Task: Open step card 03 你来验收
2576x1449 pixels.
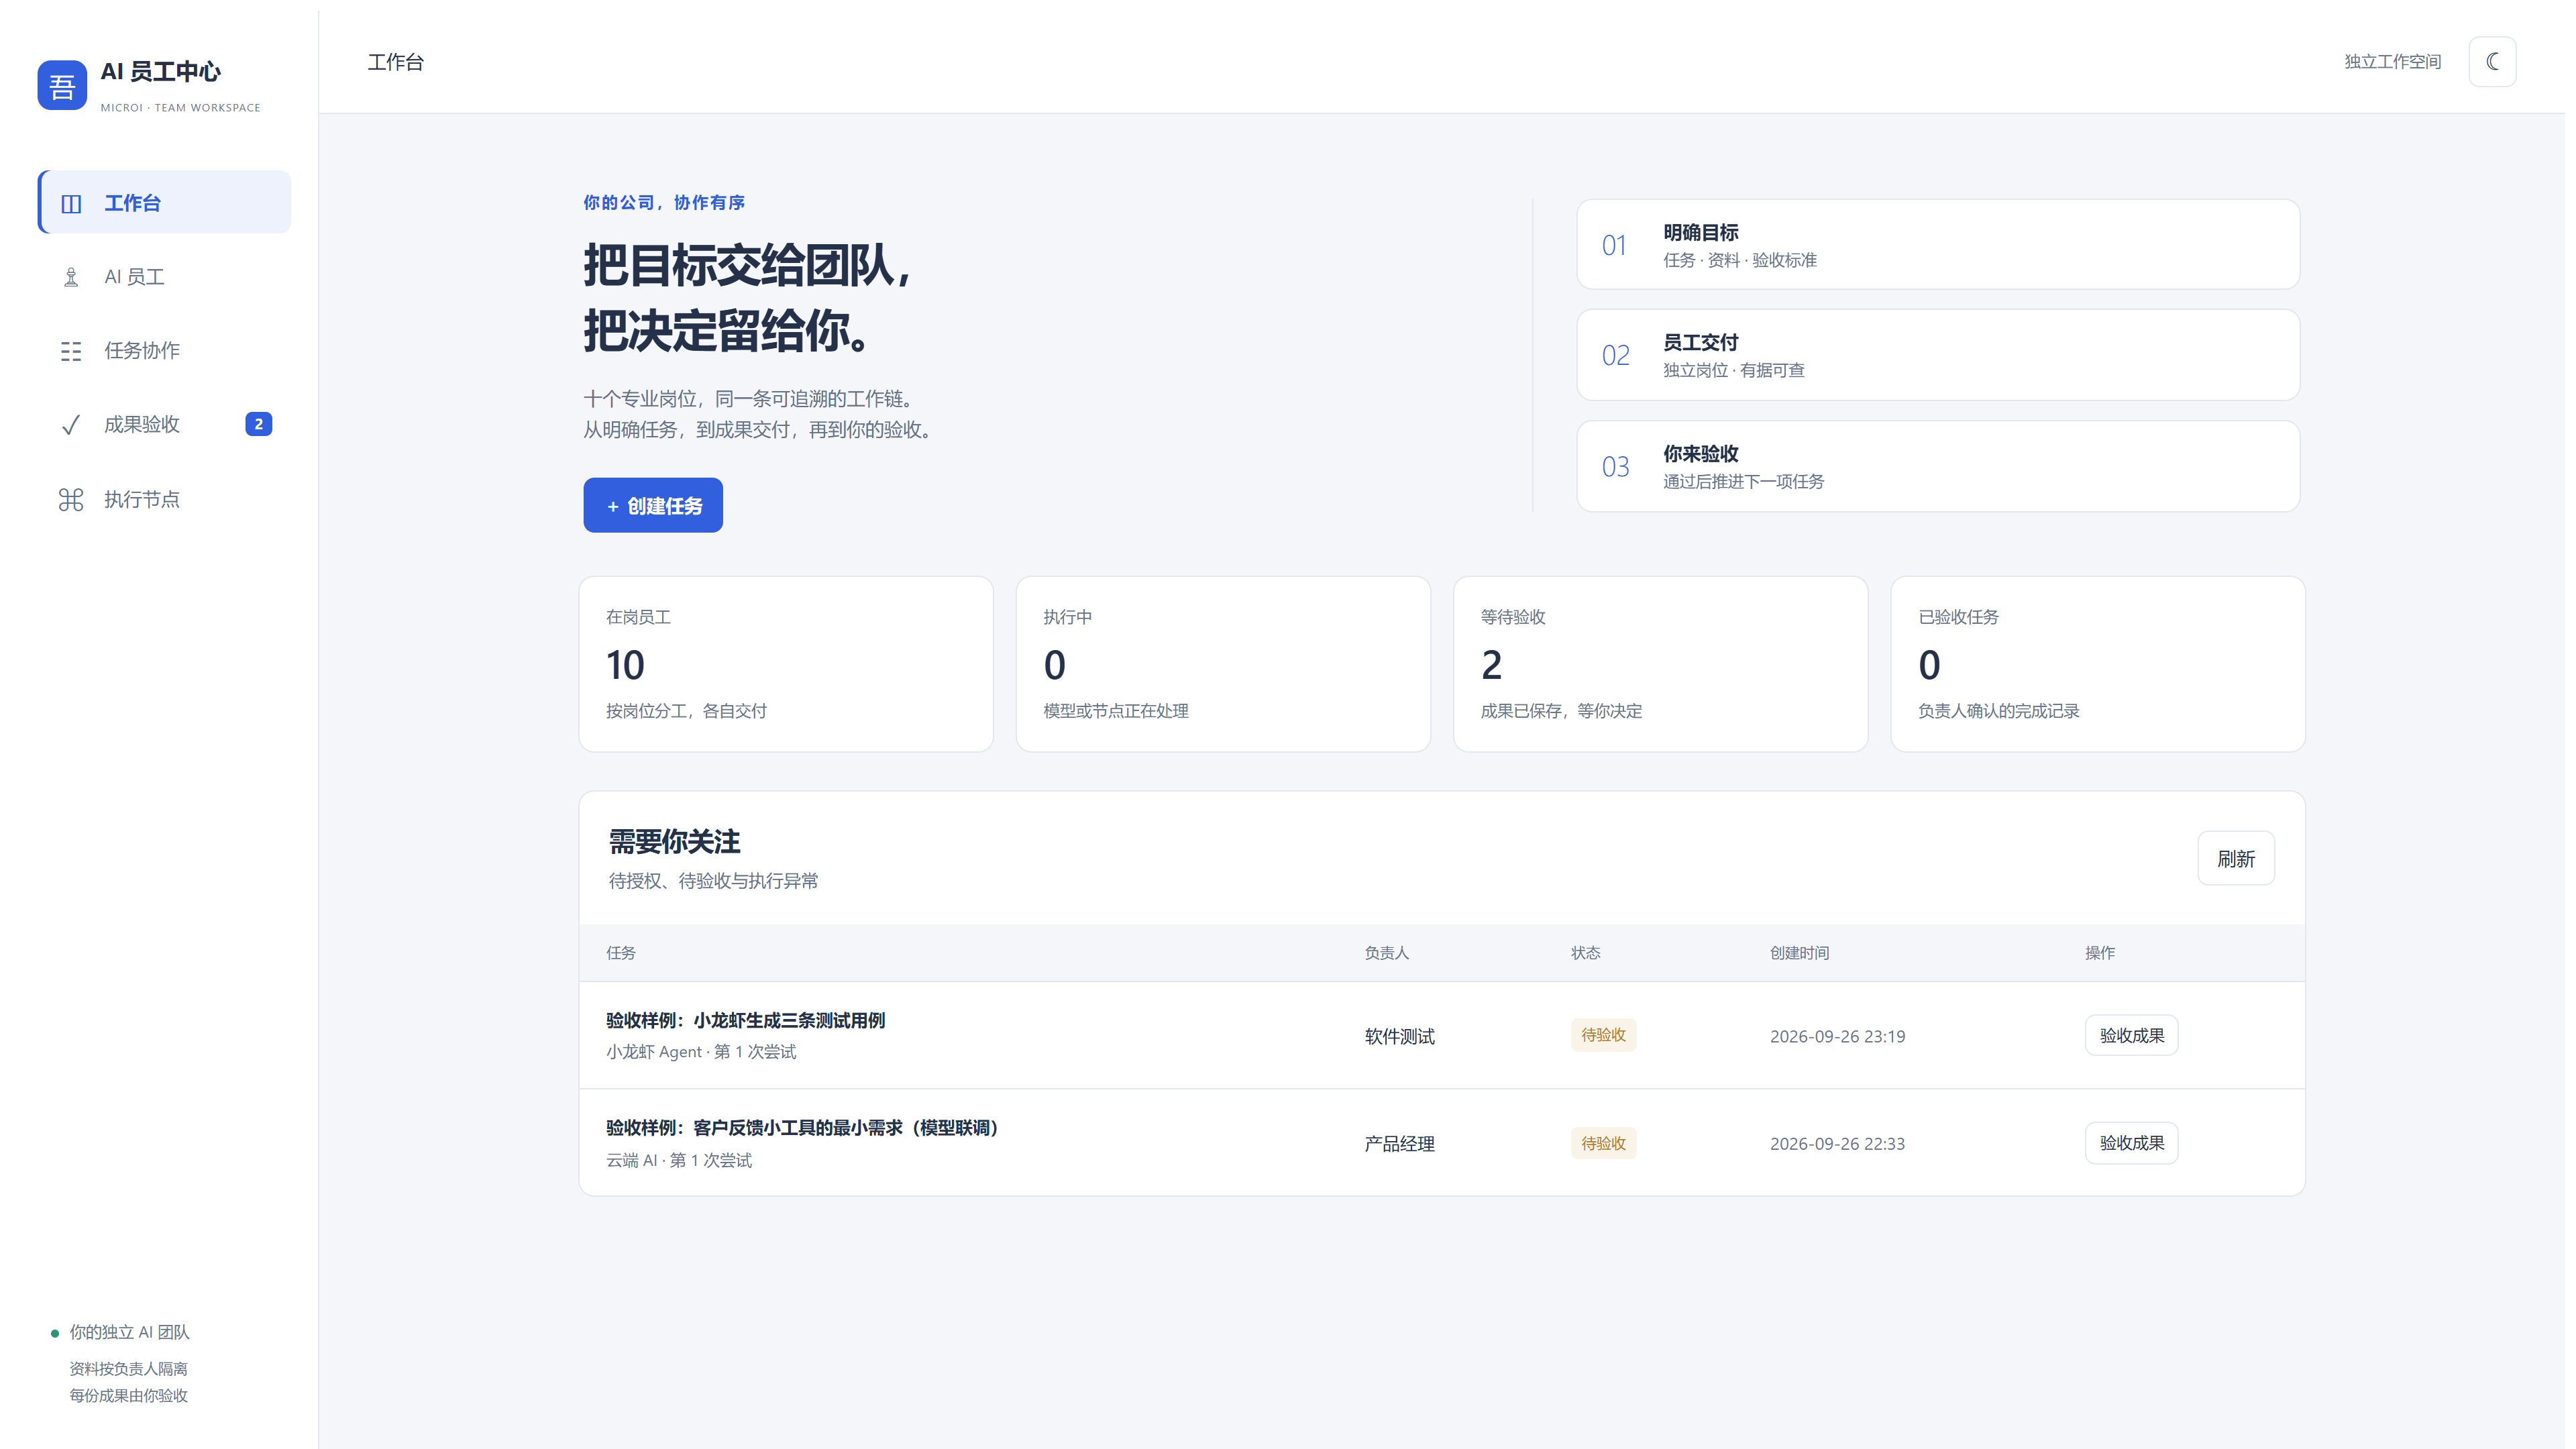Action: (1938, 467)
